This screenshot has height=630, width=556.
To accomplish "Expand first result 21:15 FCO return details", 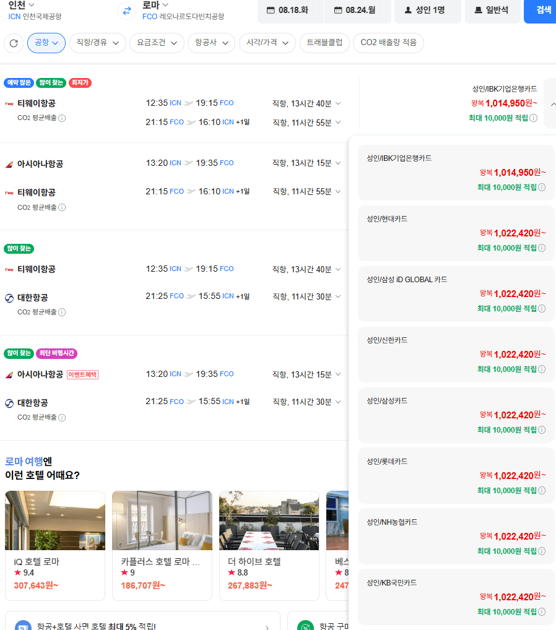I will pos(338,122).
